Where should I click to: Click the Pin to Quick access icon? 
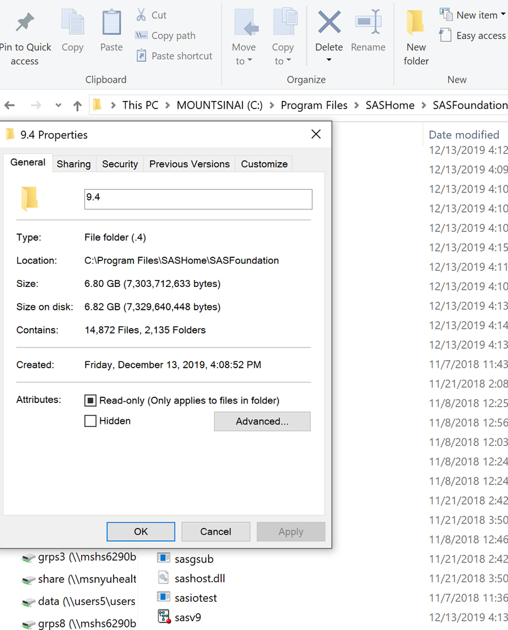[25, 22]
